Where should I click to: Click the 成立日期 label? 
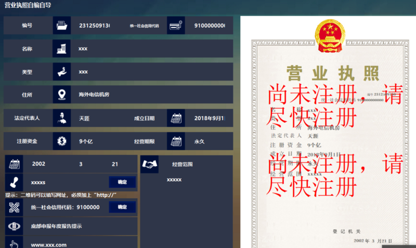145,119
